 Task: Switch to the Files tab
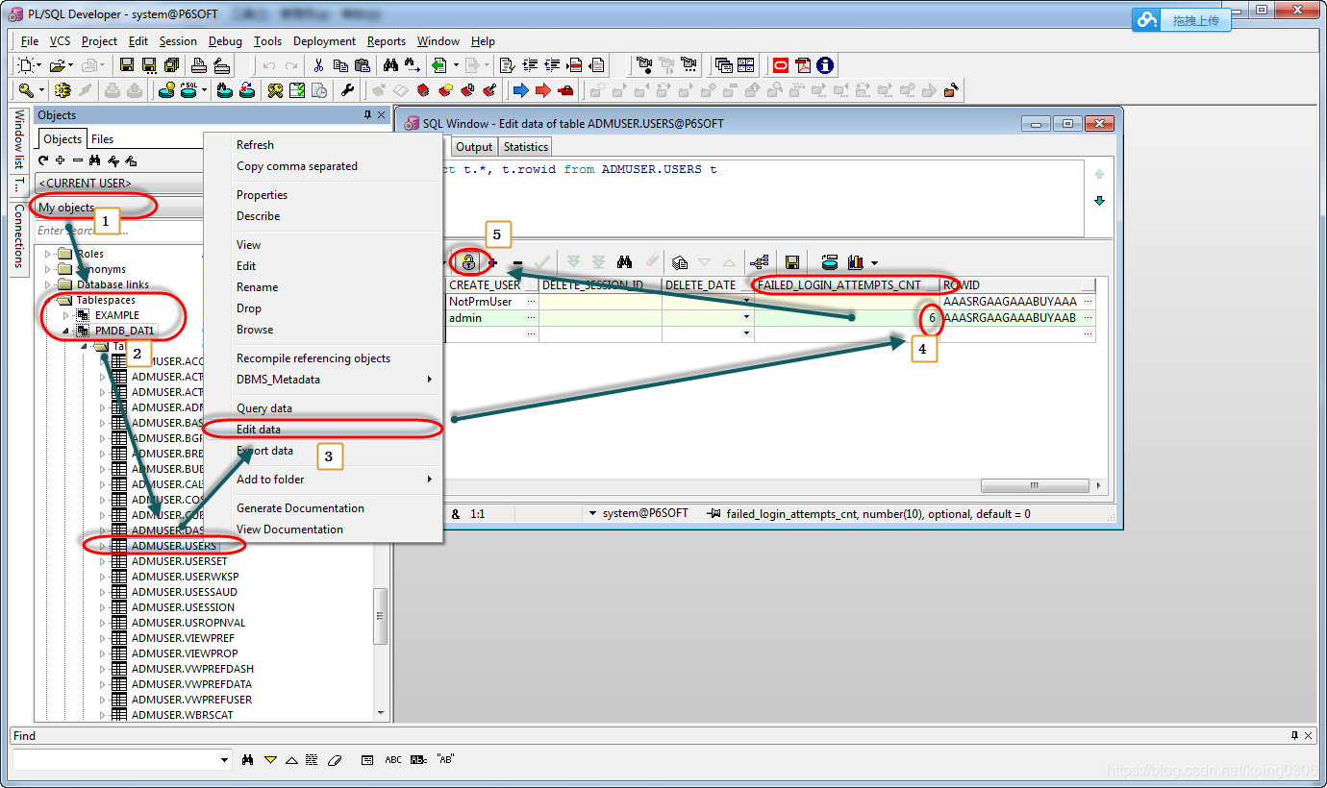[x=103, y=139]
